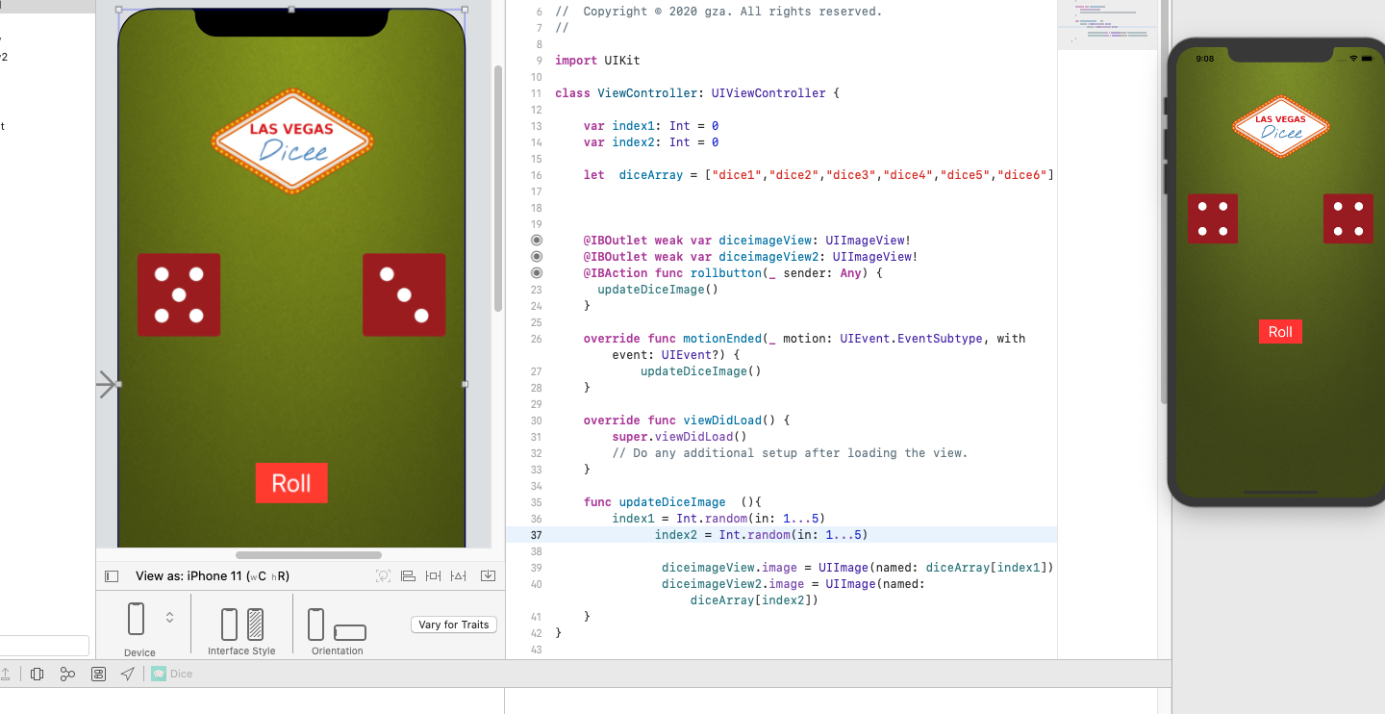1385x714 pixels.
Task: Open the Device chooser stepper arrows
Action: (x=170, y=618)
